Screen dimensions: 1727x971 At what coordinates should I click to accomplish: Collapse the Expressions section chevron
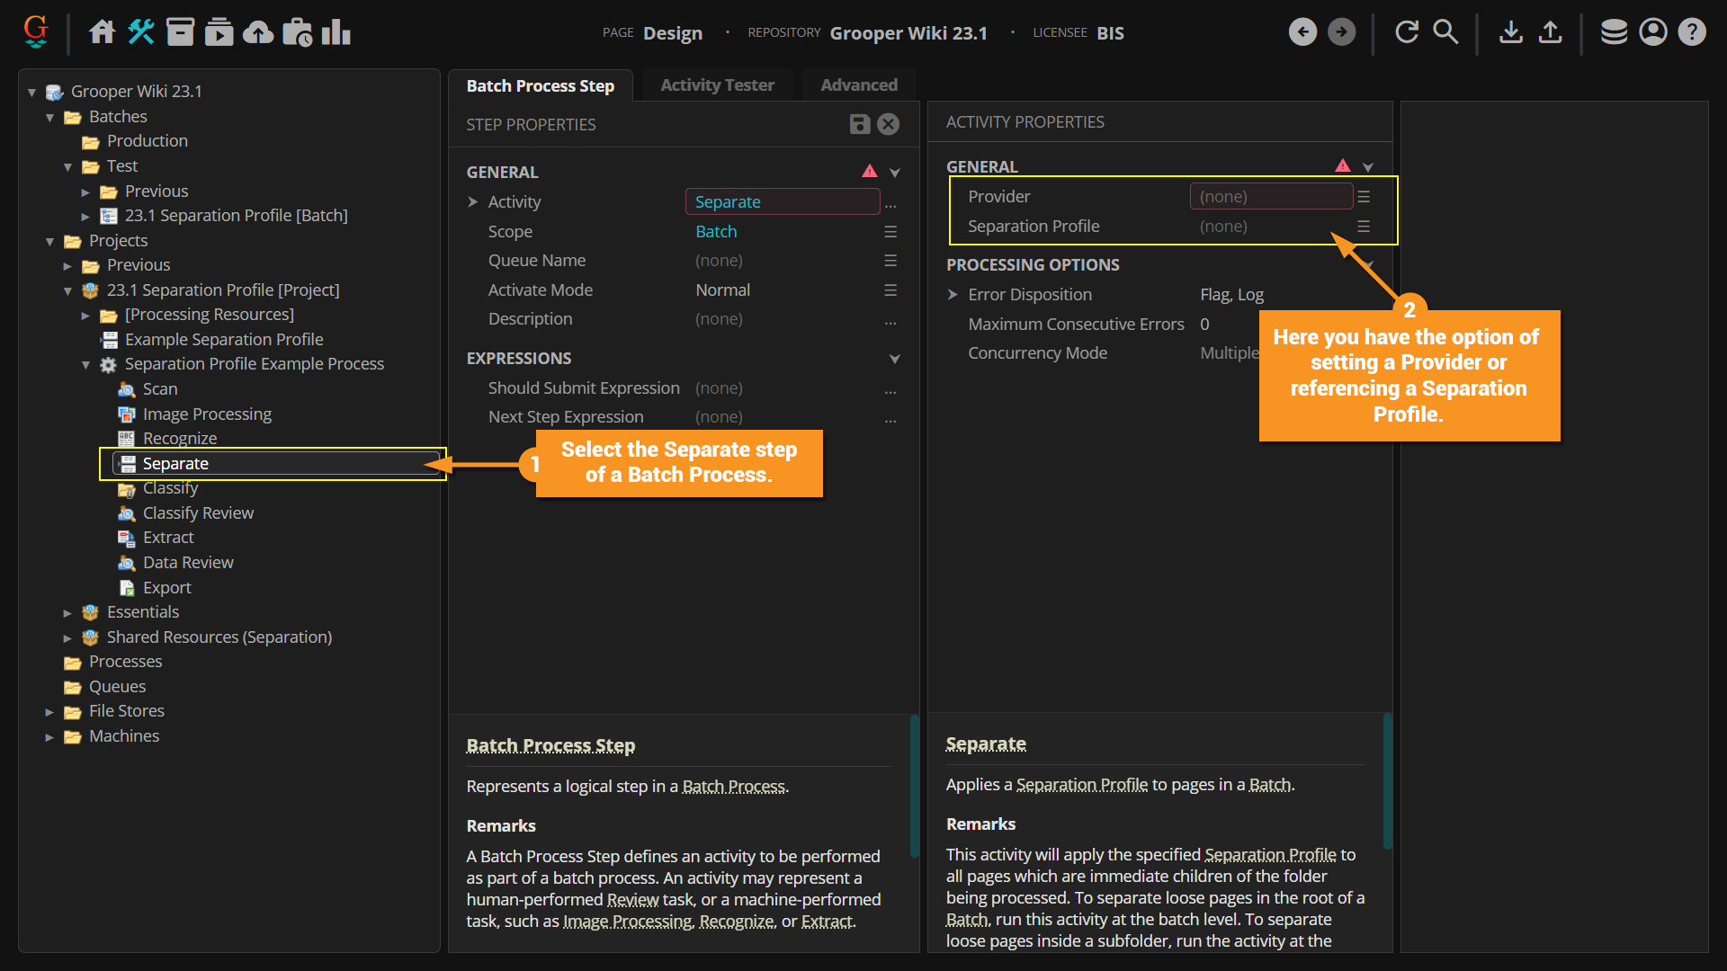tap(894, 359)
